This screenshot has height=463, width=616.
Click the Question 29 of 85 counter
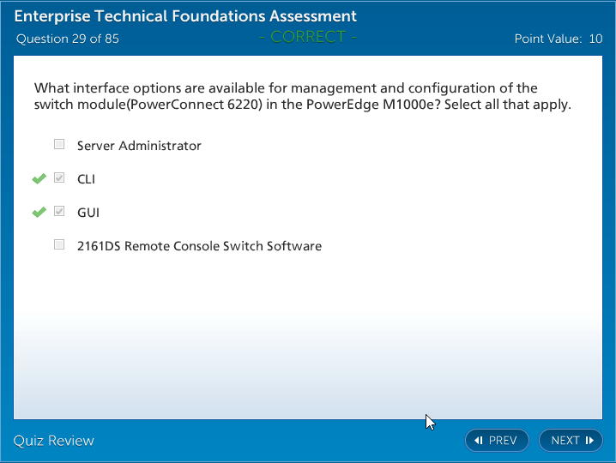[x=68, y=39]
